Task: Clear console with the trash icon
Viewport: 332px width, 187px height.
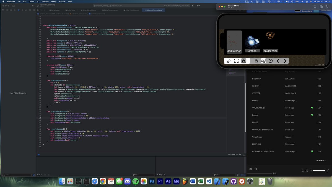Action: (238, 175)
